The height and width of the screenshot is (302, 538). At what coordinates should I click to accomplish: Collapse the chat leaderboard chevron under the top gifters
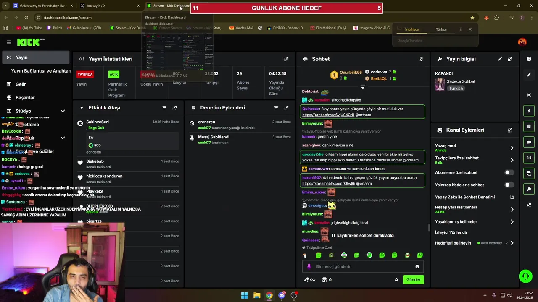[x=363, y=87]
